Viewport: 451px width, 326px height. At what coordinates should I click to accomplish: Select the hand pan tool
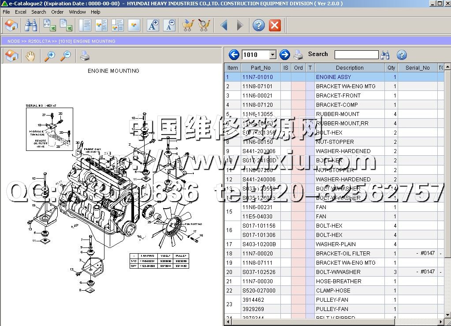click(x=30, y=56)
